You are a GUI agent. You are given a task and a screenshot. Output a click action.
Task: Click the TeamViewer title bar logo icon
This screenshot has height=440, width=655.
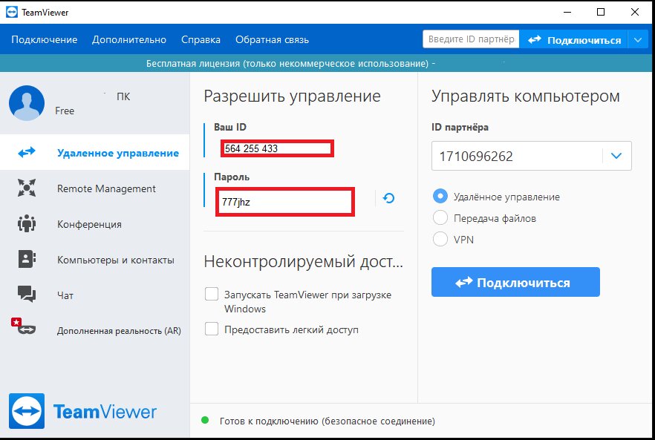12,12
